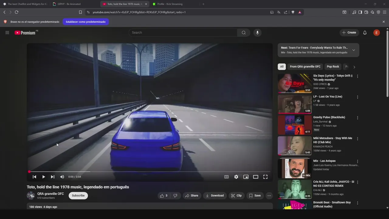Open options for Miki Matsubara video
Screen dimensions: 389x219
pyautogui.click(x=357, y=139)
